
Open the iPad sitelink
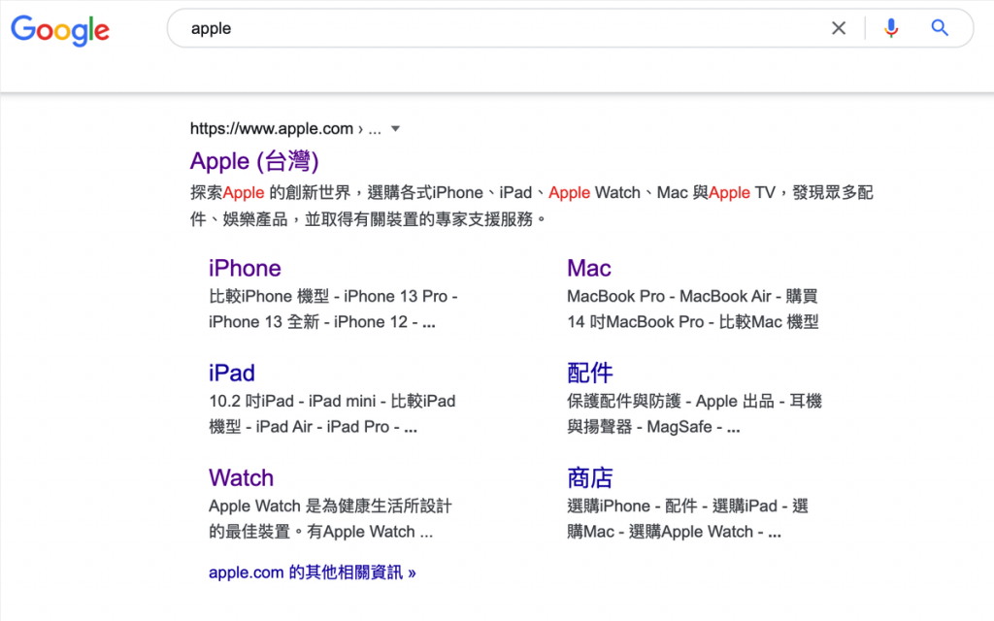click(x=232, y=373)
